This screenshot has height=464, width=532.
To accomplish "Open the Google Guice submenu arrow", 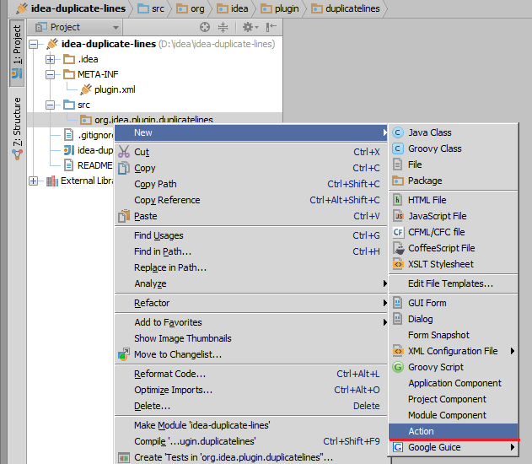I will tap(513, 447).
